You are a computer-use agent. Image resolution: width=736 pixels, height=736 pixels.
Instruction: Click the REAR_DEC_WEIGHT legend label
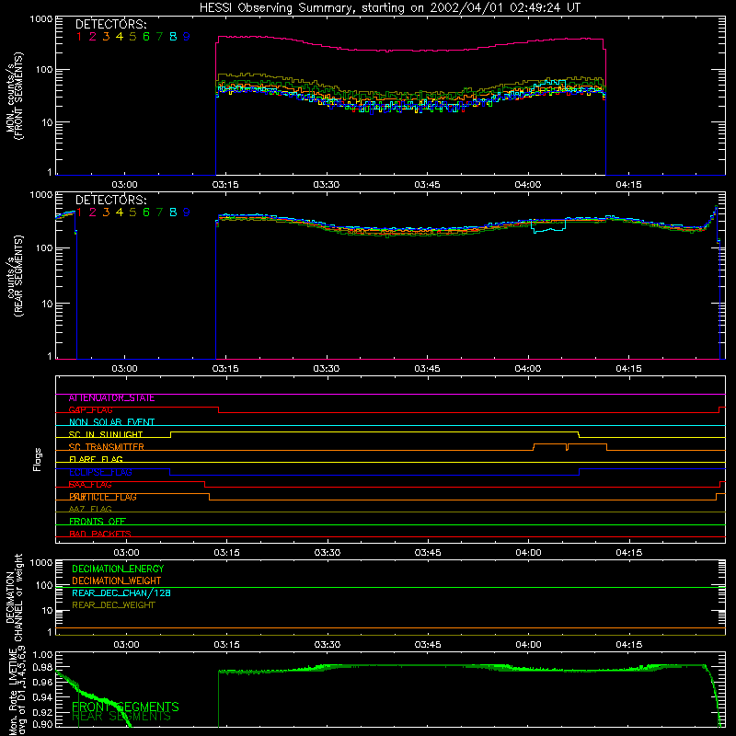click(x=113, y=605)
